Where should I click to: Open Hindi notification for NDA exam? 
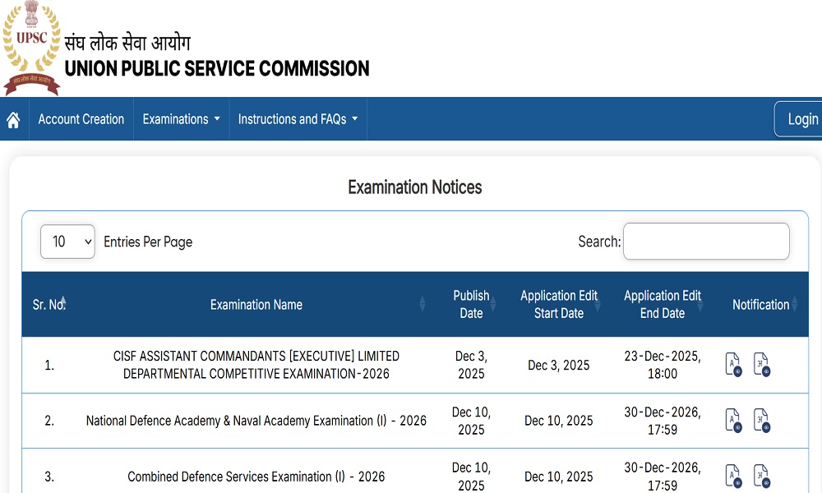(760, 420)
